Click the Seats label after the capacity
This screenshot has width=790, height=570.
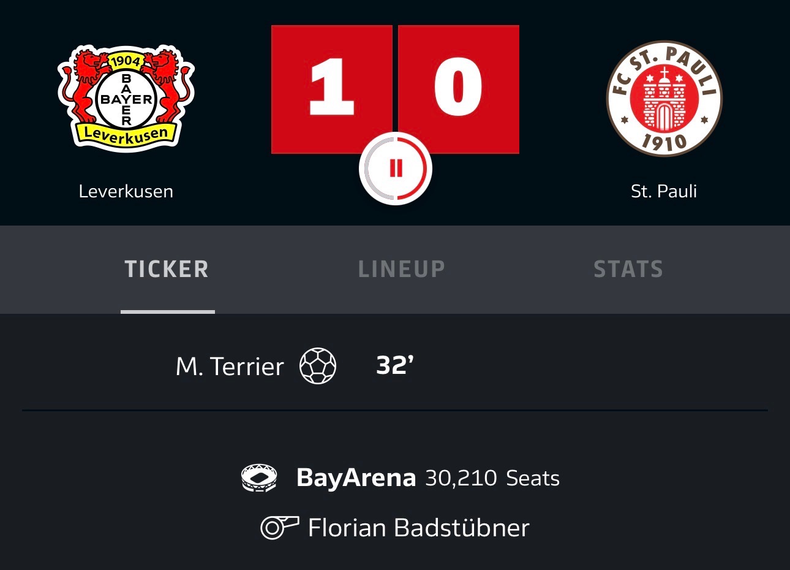(533, 478)
